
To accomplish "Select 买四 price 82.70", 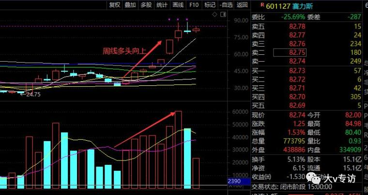I will (x=297, y=97).
